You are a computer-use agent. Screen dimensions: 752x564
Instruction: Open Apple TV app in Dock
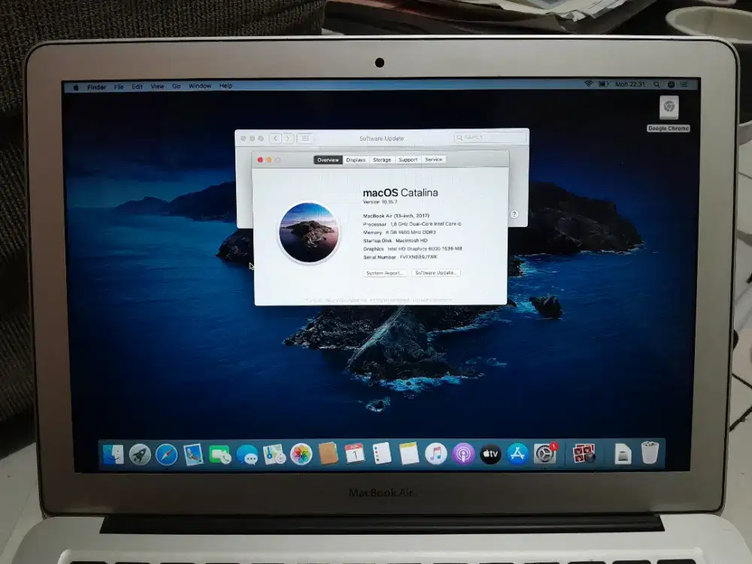click(x=490, y=453)
